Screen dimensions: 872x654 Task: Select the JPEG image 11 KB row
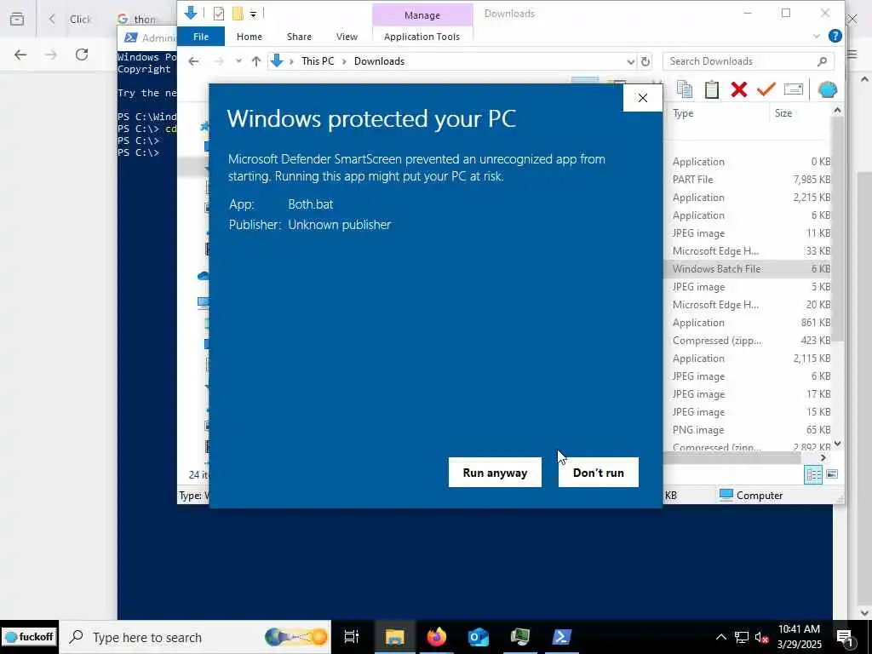pos(748,233)
